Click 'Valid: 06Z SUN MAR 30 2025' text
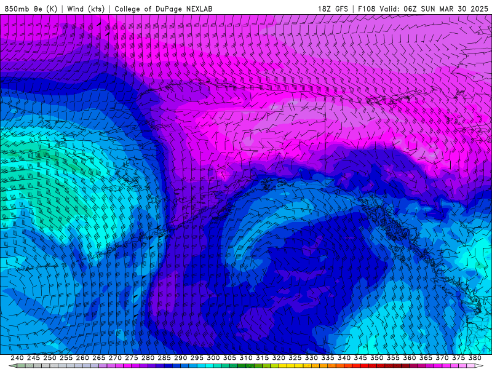This screenshot has width=492, height=369. click(x=434, y=9)
